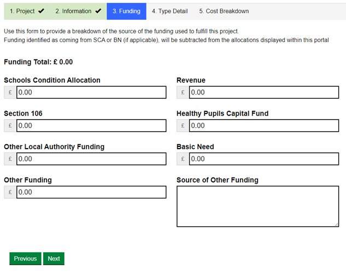Go to the 1. Project step tab
Image resolution: width=346 pixels, height=272 pixels.
pos(27,11)
